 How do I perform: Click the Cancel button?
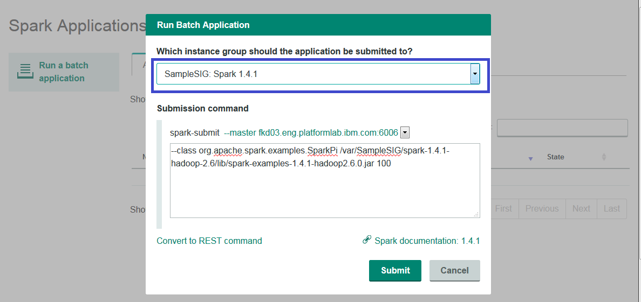(455, 271)
